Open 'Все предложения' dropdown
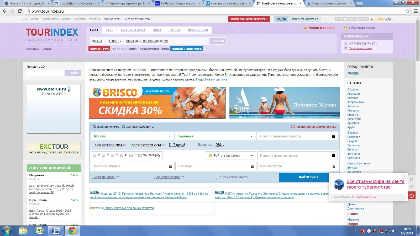420x236 pixels. point(169,177)
